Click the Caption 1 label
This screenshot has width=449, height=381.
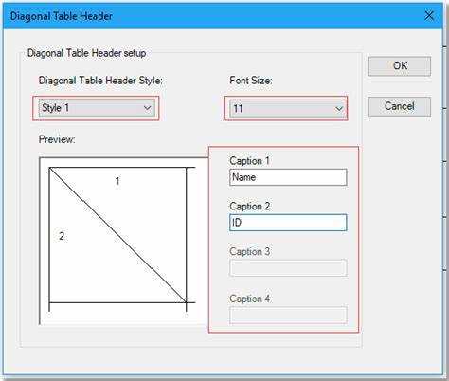pos(249,161)
